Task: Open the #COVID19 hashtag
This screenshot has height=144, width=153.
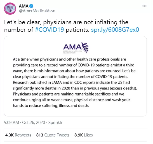Action: [50, 30]
